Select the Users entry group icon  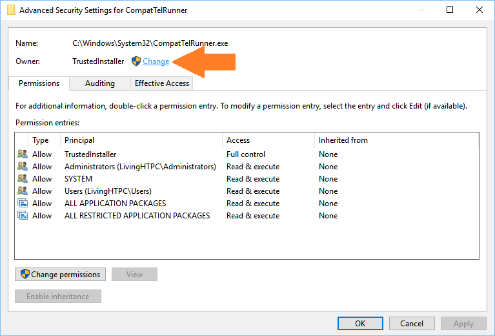23,191
